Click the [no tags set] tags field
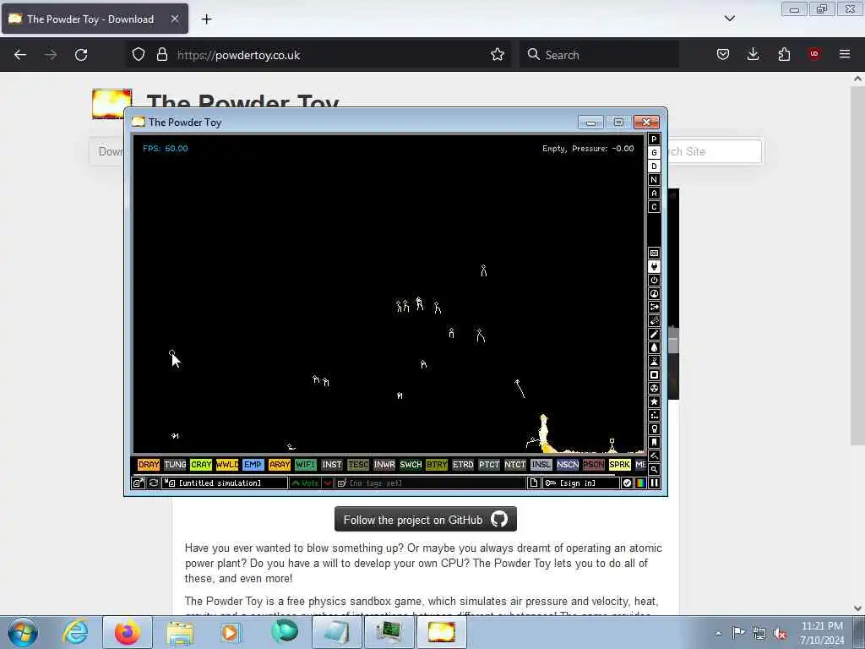The image size is (865, 649). tap(430, 483)
